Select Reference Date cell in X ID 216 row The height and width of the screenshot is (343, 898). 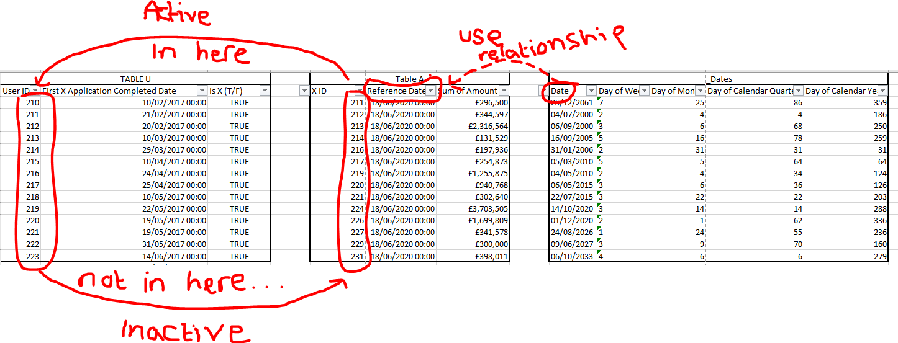tap(401, 149)
